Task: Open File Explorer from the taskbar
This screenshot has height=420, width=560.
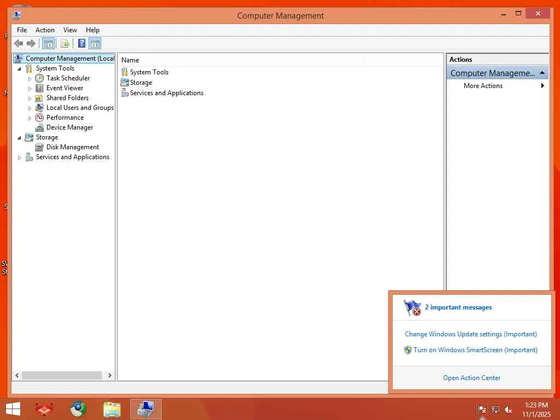Action: (112, 409)
